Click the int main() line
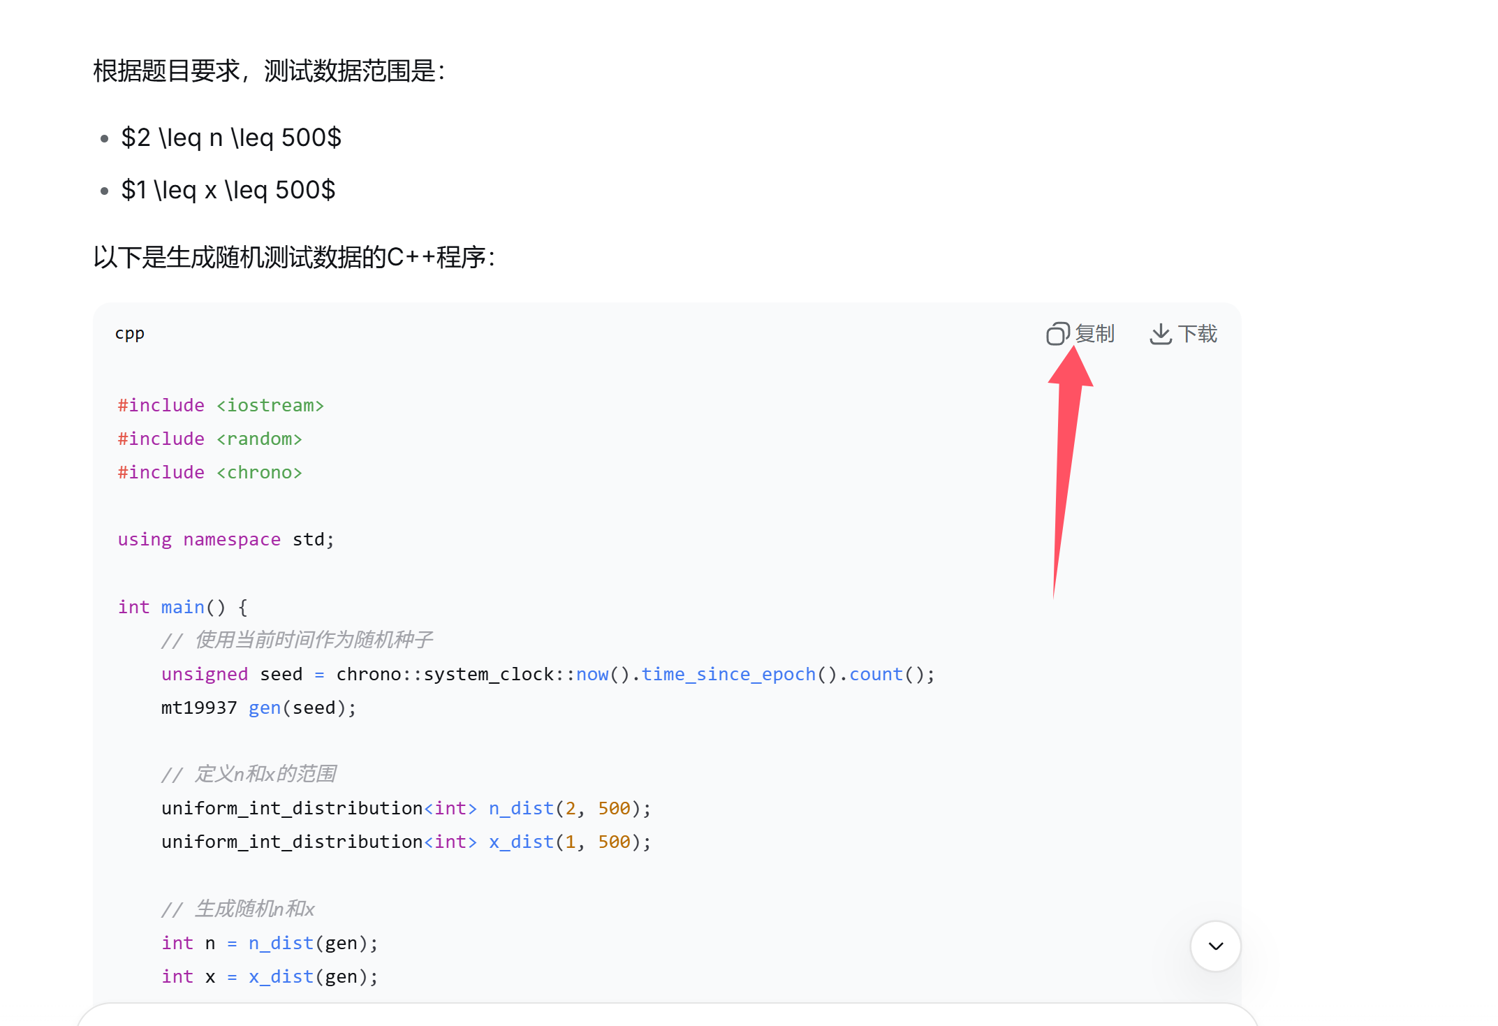 (x=182, y=607)
